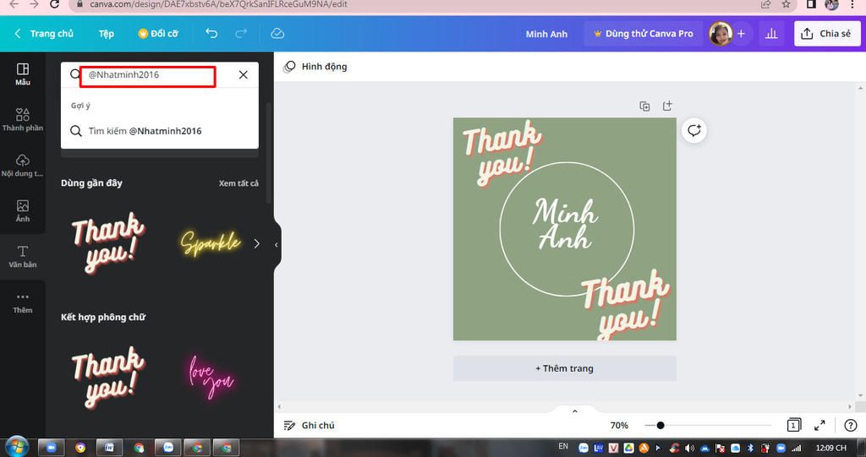The image size is (866, 457).
Task: Open the help question mark icon
Action: pyautogui.click(x=851, y=425)
